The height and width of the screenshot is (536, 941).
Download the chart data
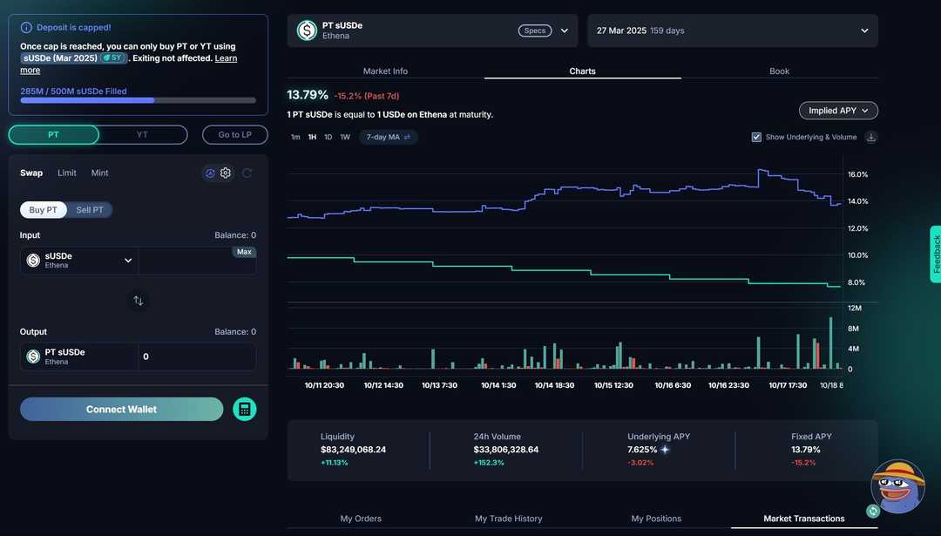pos(870,137)
